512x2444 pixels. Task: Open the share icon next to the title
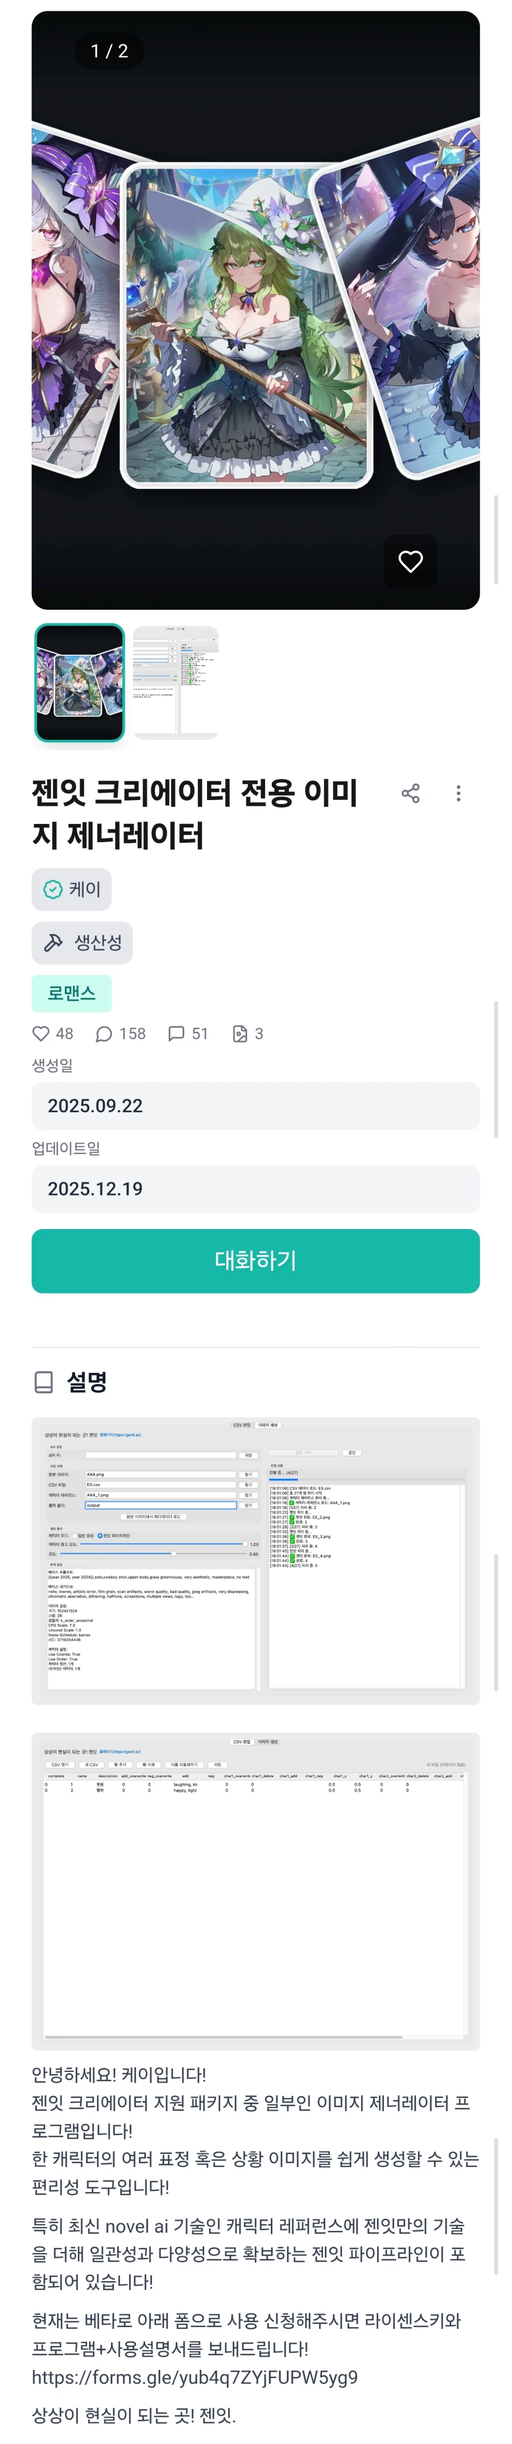click(x=411, y=793)
